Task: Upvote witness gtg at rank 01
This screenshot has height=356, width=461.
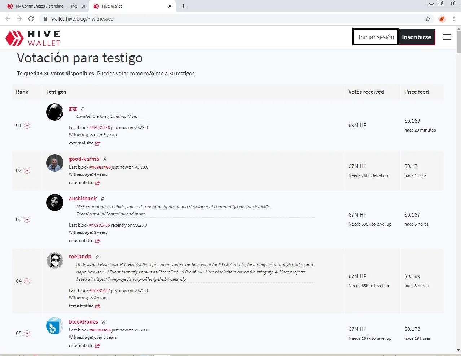Action: click(x=27, y=126)
